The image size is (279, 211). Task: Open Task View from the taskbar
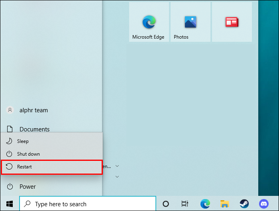(185, 204)
